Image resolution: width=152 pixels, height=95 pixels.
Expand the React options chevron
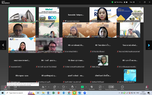[67, 87]
